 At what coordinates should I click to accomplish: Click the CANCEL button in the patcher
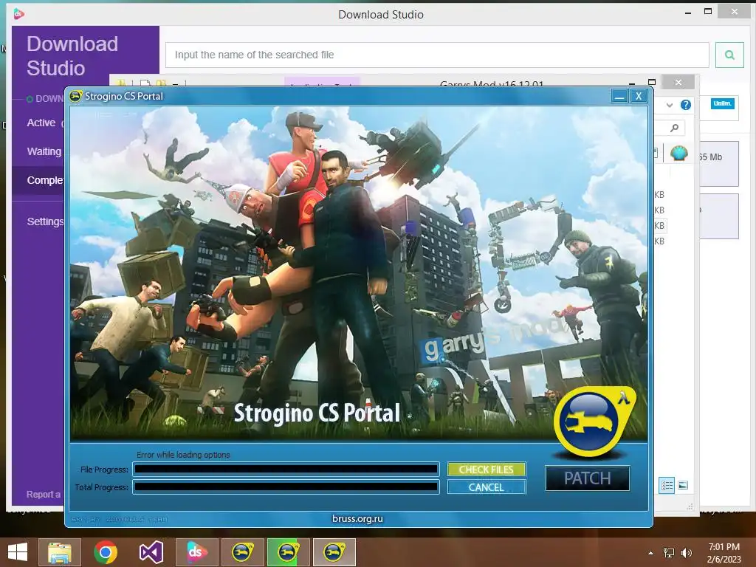486,487
